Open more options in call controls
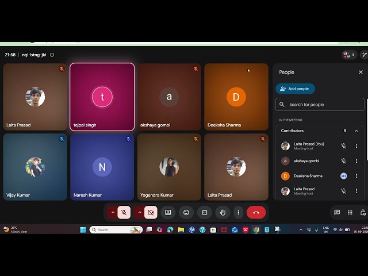 click(x=239, y=212)
